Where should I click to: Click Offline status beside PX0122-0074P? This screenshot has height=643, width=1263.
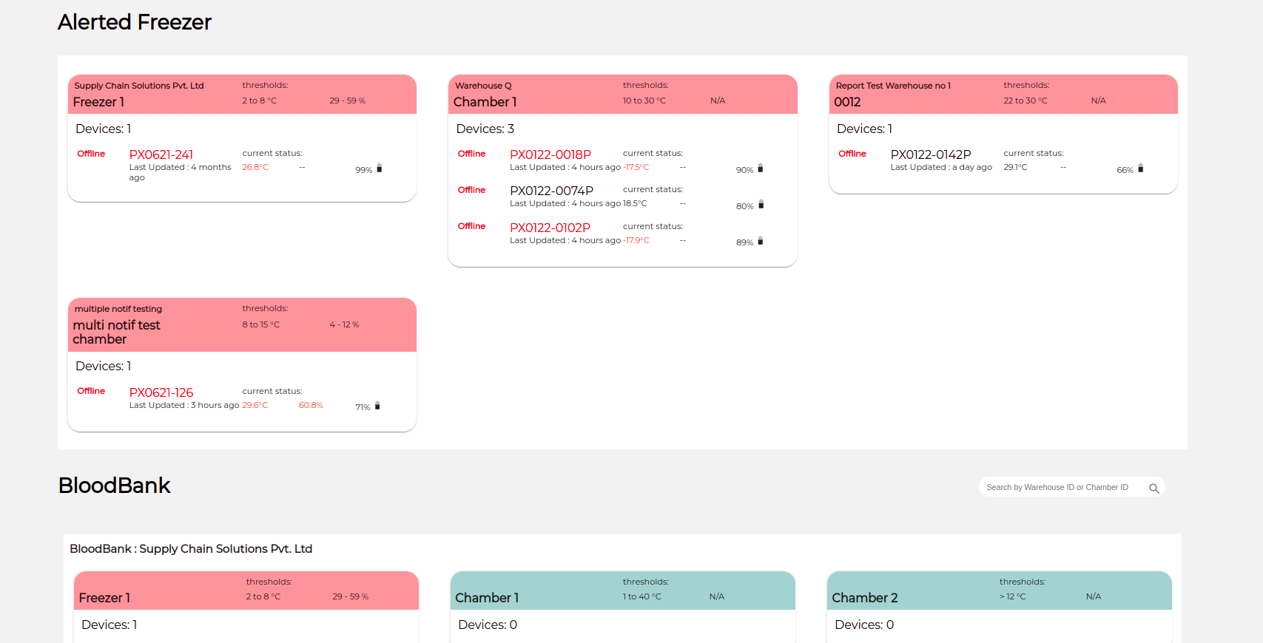[x=472, y=190]
